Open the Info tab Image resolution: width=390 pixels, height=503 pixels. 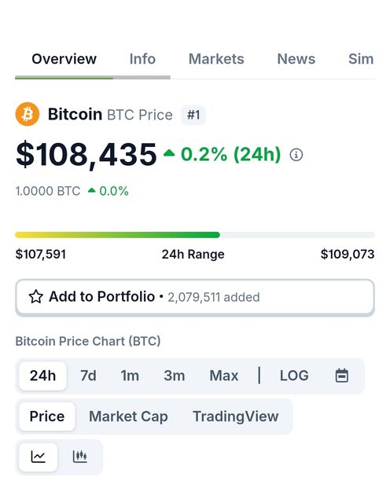coord(142,59)
